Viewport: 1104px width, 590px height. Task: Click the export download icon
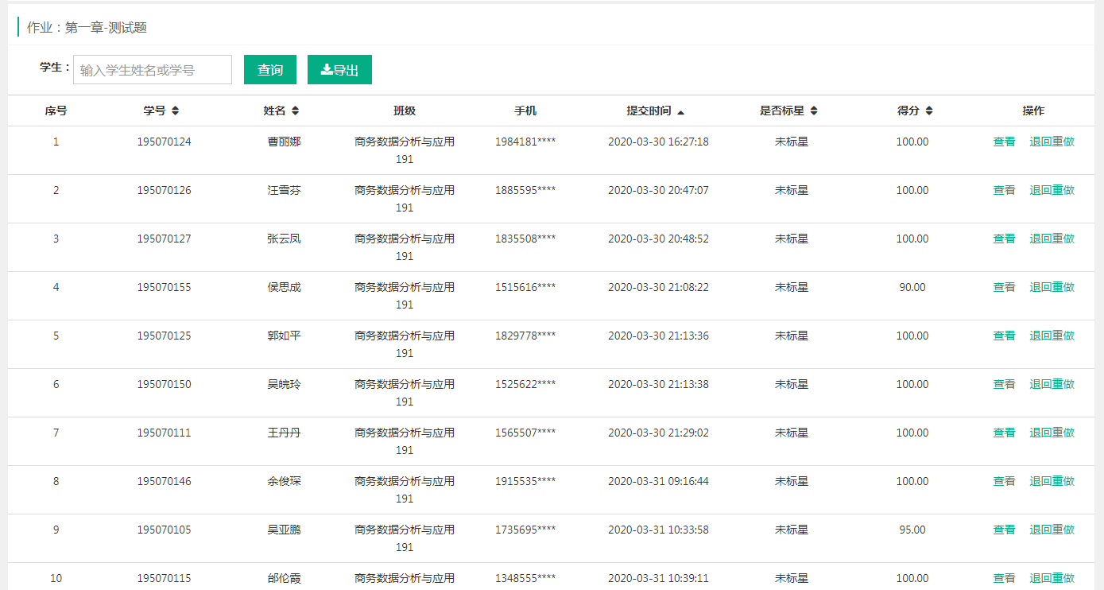tap(326, 69)
